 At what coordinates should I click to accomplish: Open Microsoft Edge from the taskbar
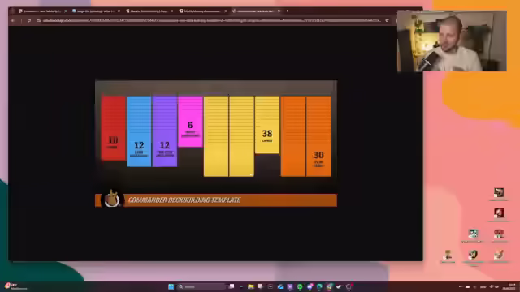(x=319, y=286)
